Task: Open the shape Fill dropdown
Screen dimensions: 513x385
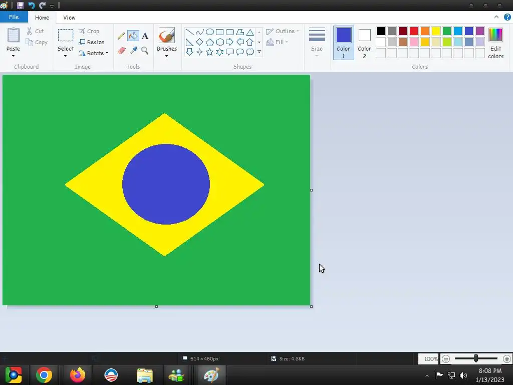Action: tap(277, 42)
